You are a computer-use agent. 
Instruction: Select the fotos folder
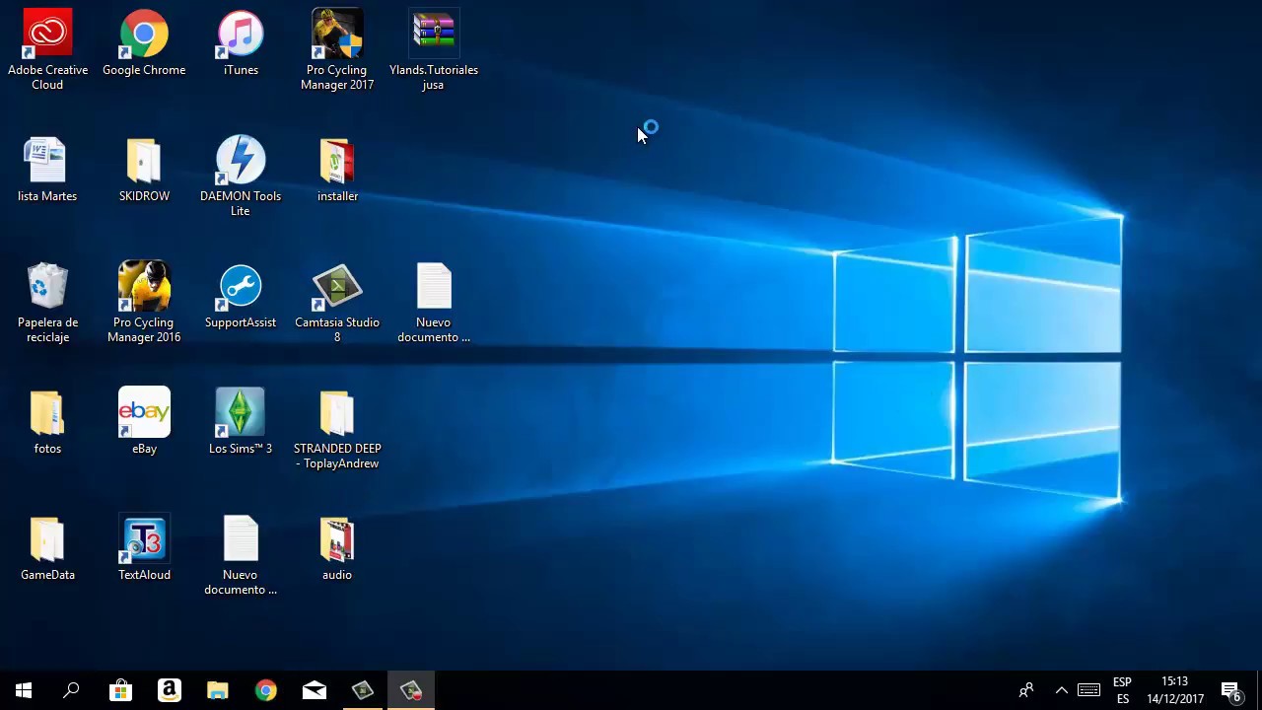47,422
